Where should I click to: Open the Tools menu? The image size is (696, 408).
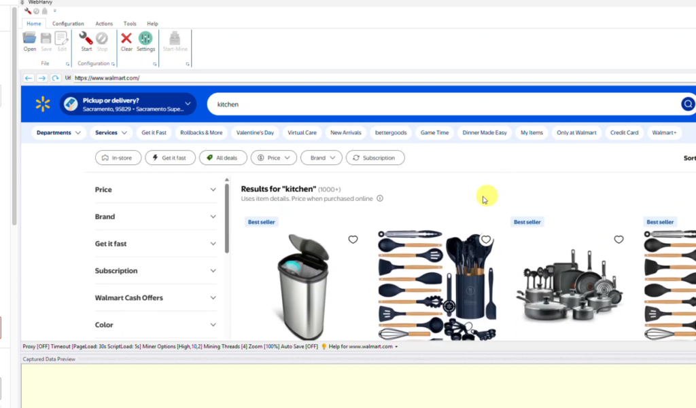(x=130, y=23)
